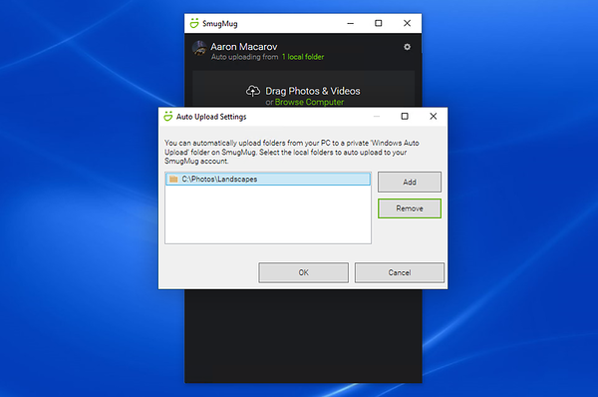Maximize the SmugMug main window
Screen dimensions: 598x397
379,23
